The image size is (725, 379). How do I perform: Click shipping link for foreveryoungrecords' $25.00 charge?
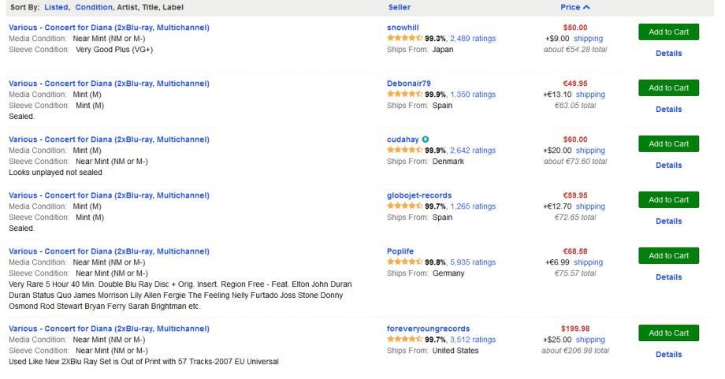coord(590,340)
